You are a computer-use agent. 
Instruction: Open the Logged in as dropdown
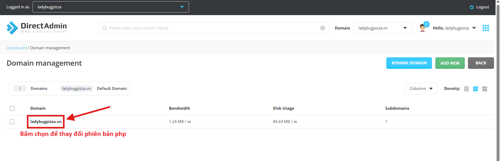click(111, 7)
